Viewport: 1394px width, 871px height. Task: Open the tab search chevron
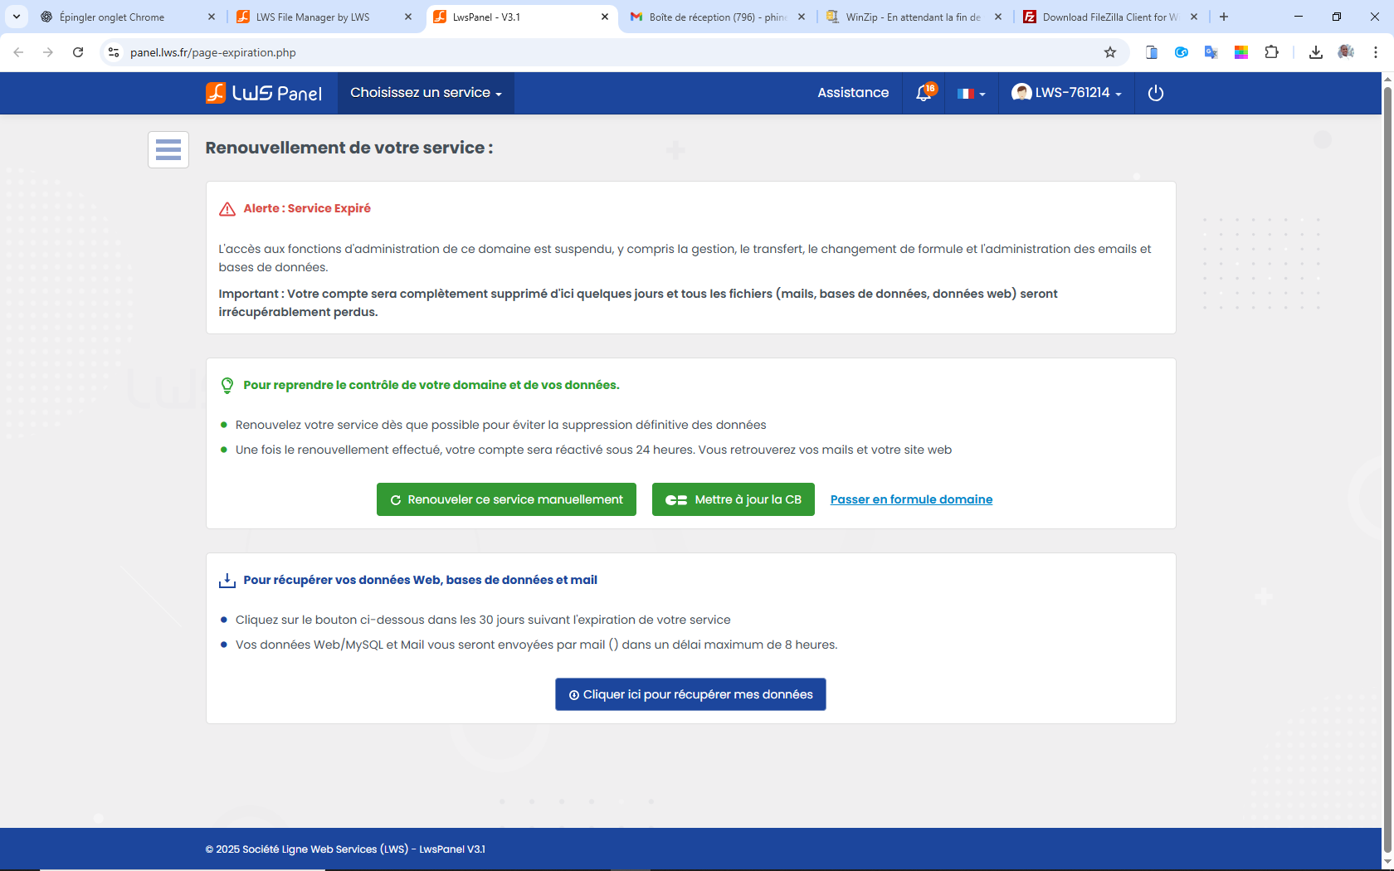[x=16, y=17]
